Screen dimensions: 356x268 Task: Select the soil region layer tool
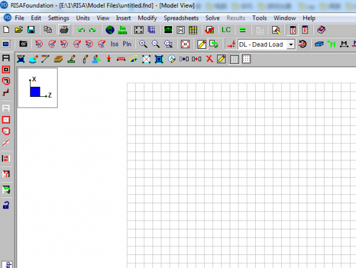click(58, 59)
